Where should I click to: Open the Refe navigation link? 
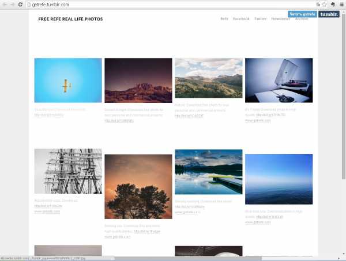tap(224, 19)
